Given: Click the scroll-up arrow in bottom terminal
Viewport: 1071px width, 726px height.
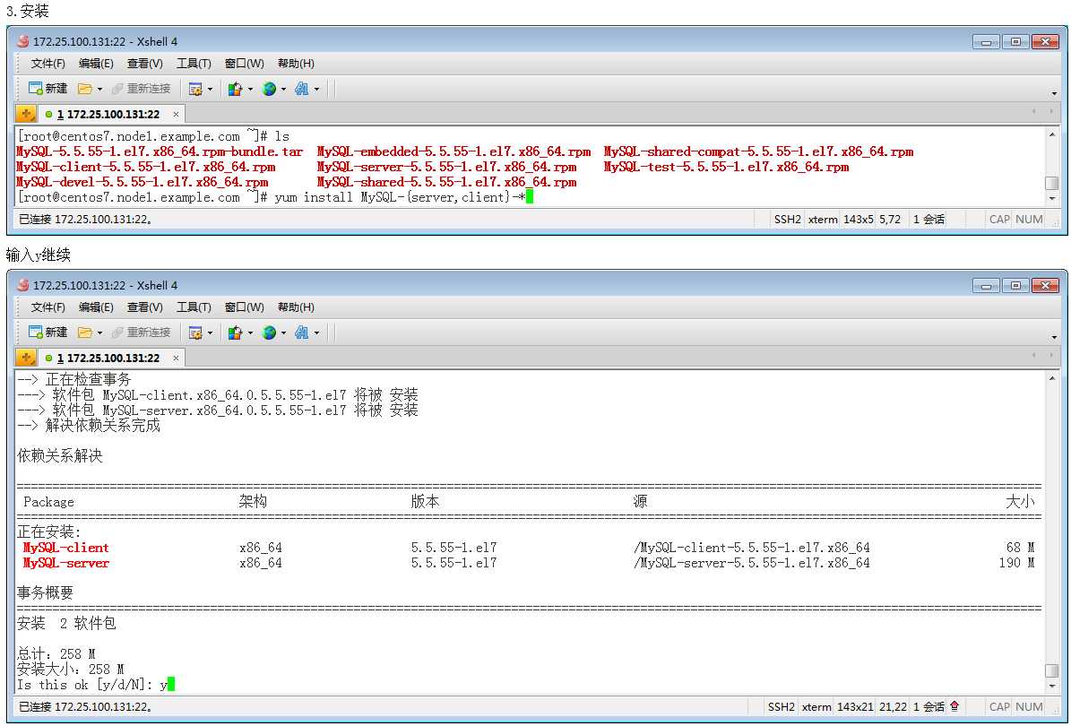Looking at the screenshot, I should (1052, 377).
